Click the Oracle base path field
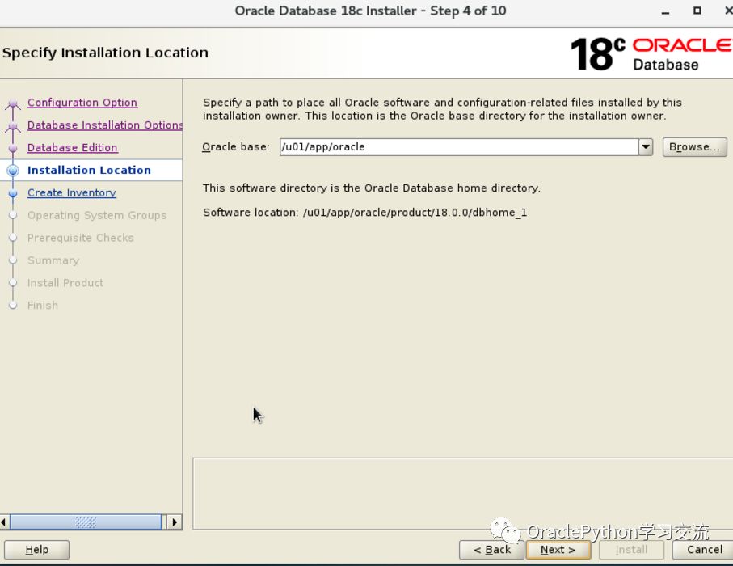 pyautogui.click(x=459, y=147)
